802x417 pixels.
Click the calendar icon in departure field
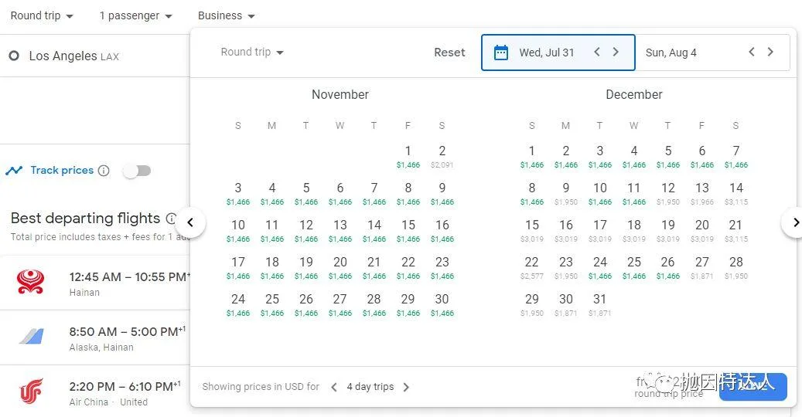coord(501,53)
